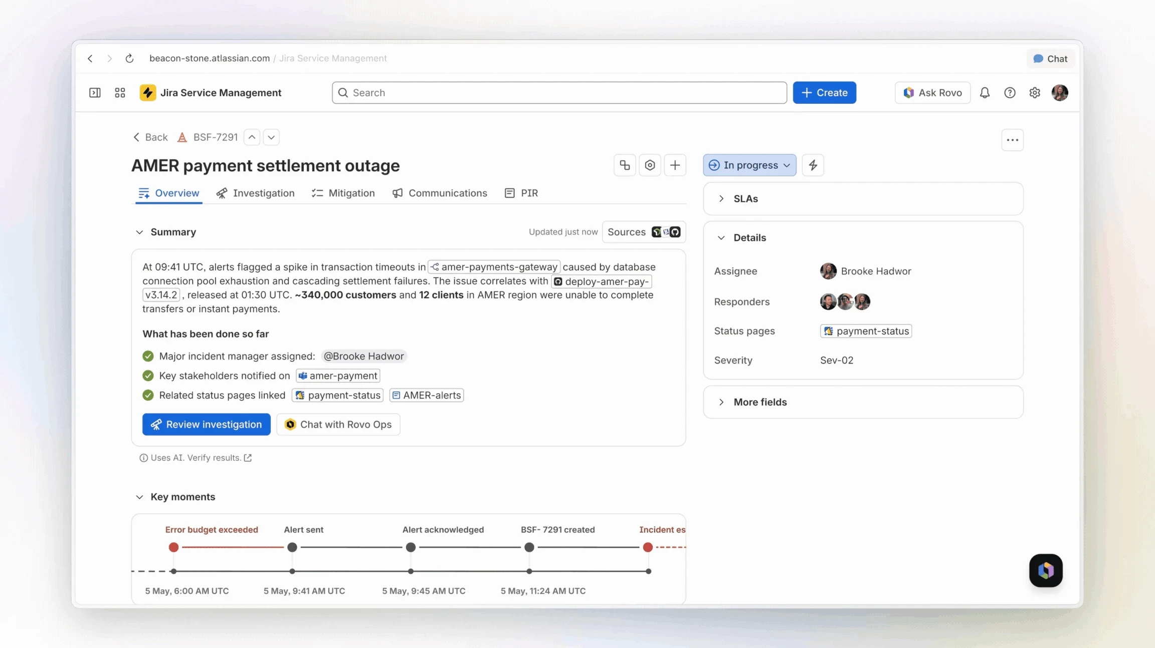Select the Alert sent timeline marker
Image resolution: width=1155 pixels, height=648 pixels.
point(292,547)
